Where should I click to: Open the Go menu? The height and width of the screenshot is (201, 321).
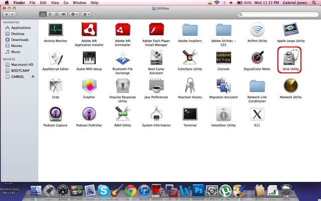tap(66, 3)
